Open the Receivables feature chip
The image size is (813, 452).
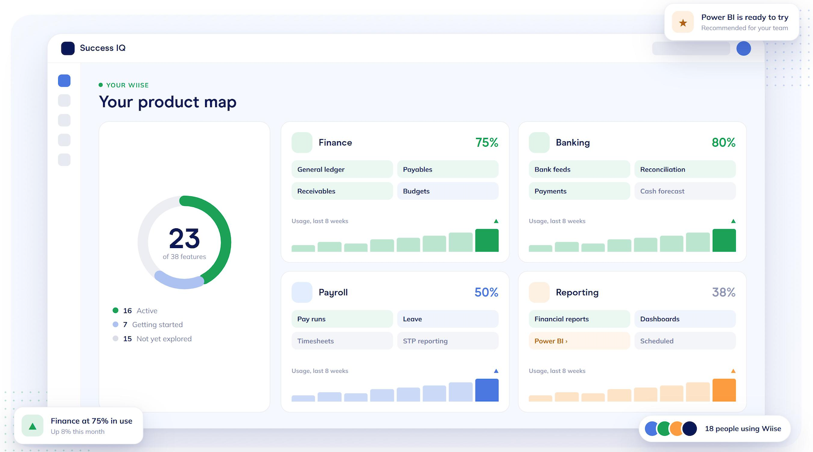[x=342, y=191]
